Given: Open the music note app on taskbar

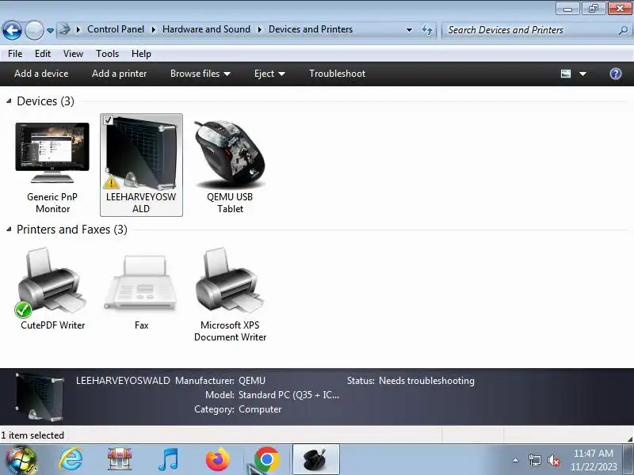Looking at the screenshot, I should point(169,459).
